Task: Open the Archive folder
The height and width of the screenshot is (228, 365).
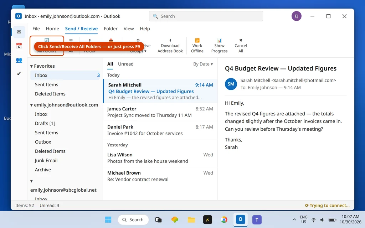Action: [x=65, y=170]
